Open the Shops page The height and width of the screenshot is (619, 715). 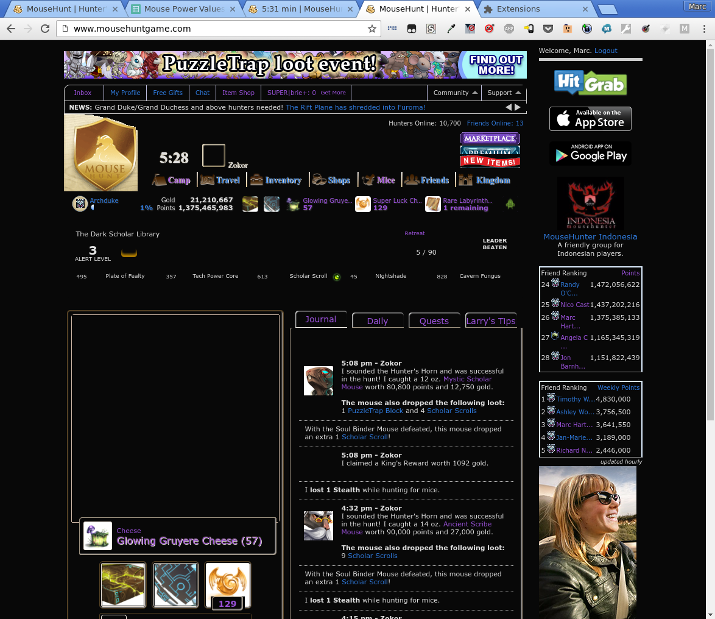click(x=331, y=180)
